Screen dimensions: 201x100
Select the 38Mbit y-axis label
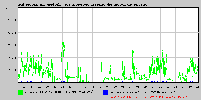[12, 45]
